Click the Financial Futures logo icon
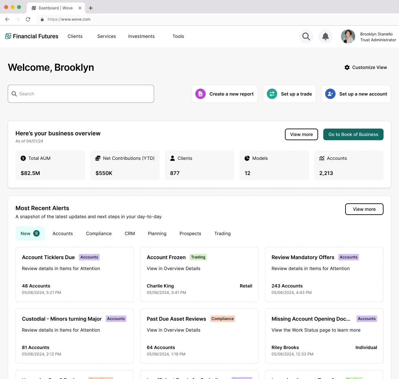 point(8,36)
